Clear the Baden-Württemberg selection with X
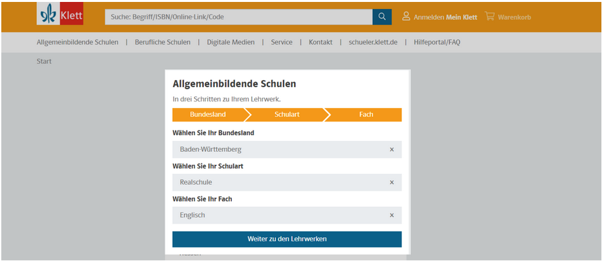This screenshot has width=604, height=263. click(x=392, y=149)
